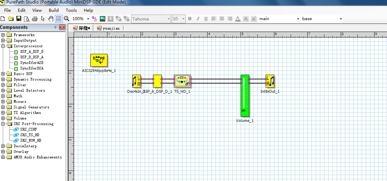The width and height of the screenshot is (387, 181).
Task: Open the font size 10 dropdown
Action: pos(183,19)
